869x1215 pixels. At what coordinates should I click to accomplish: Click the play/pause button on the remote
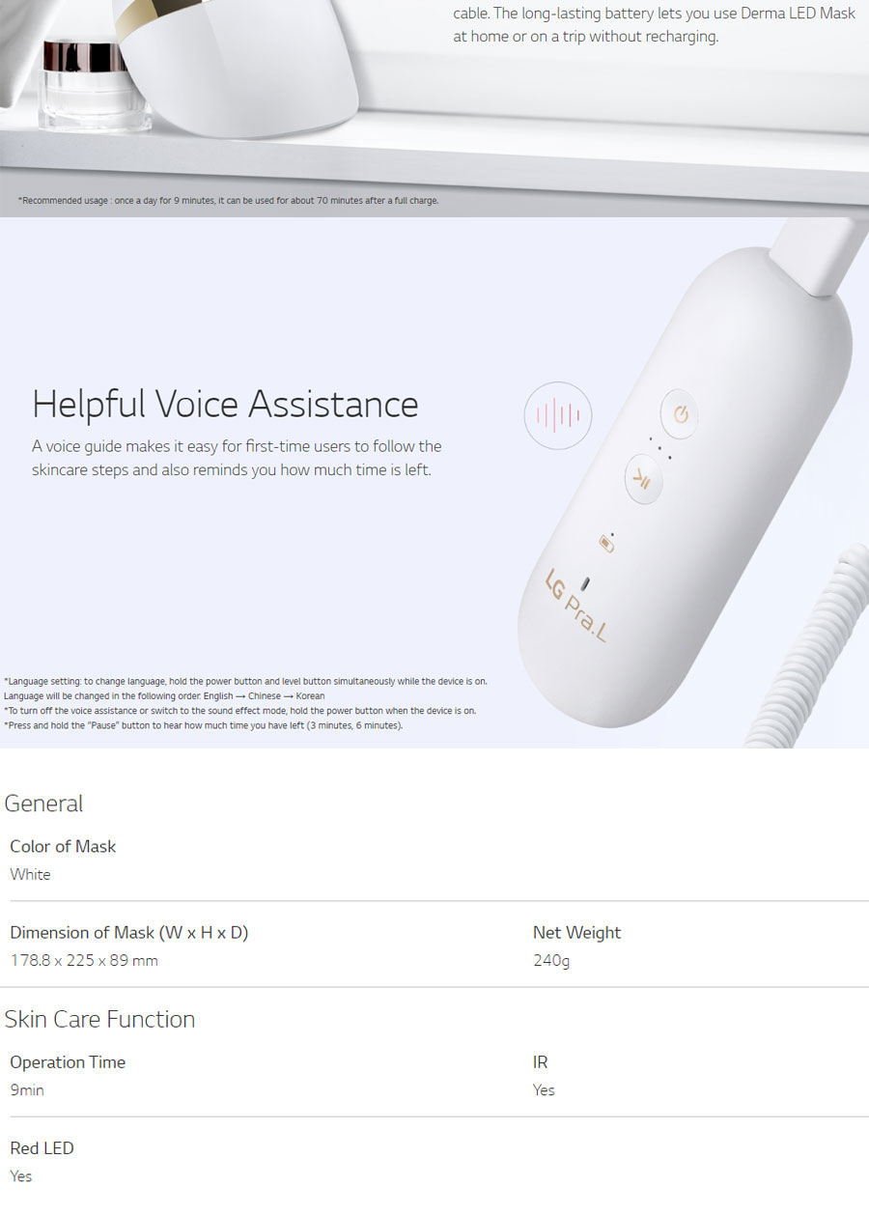(643, 480)
